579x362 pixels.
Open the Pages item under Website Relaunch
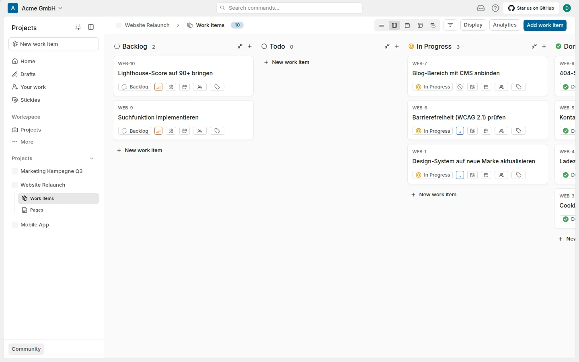58,210
